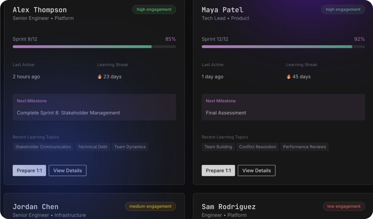Select the Performance Reviews topic tag
This screenshot has height=219, width=373.
[x=304, y=147]
